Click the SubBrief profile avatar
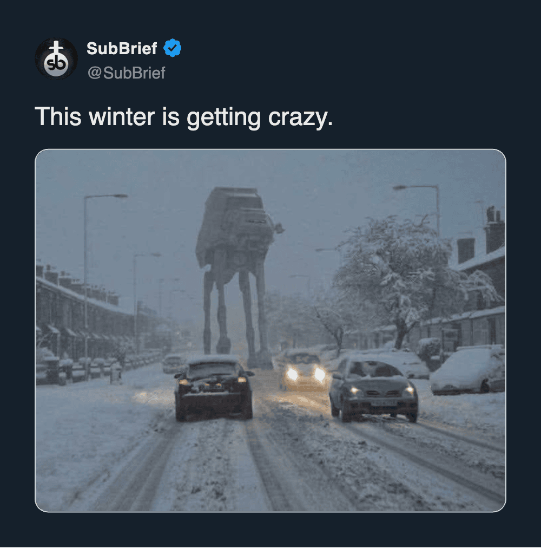Image resolution: width=541 pixels, height=548 pixels. pos(56,58)
